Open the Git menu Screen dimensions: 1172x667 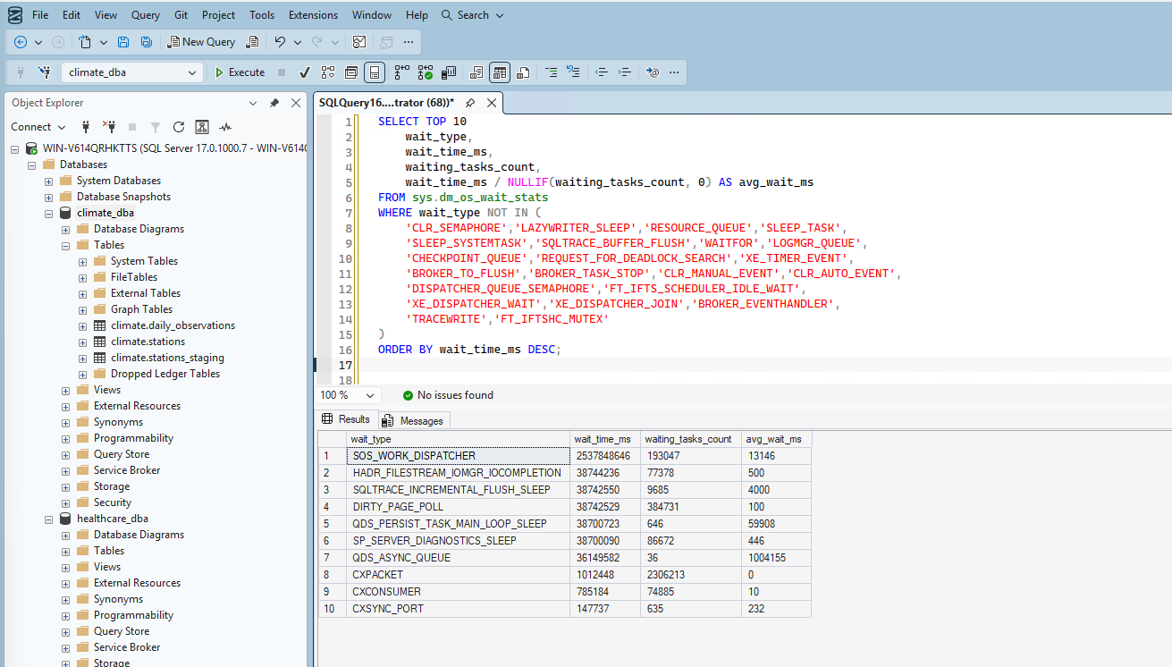[x=181, y=15]
